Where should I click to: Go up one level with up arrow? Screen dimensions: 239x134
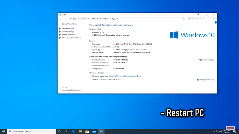click(70, 19)
